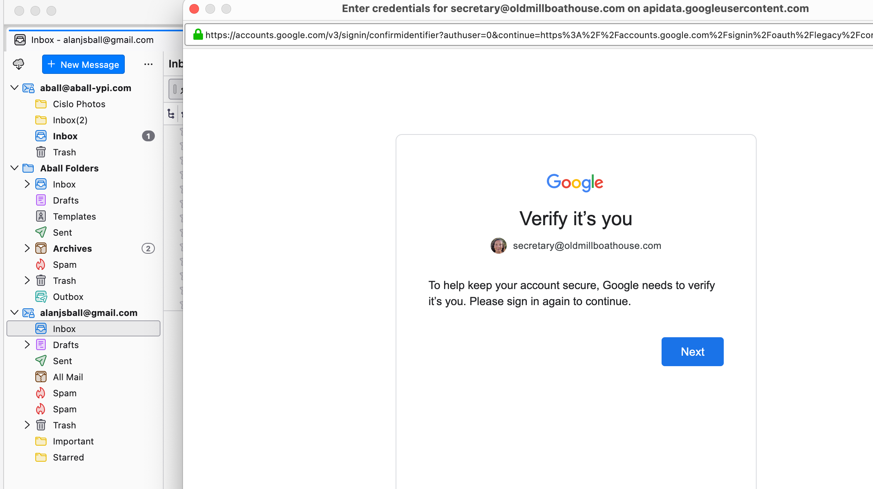Open the three-dot more options menu

pos(148,64)
